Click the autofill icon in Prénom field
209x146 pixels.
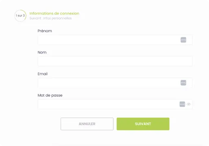point(183,40)
